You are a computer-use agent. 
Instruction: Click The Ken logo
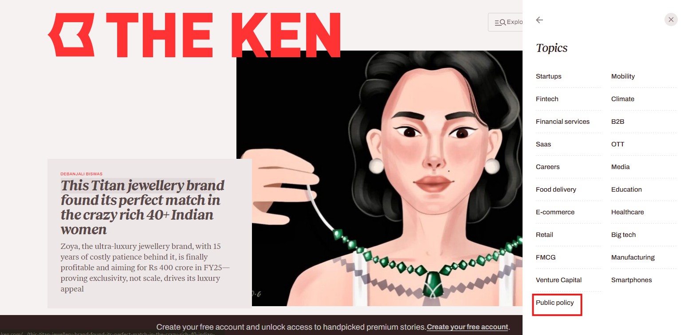pyautogui.click(x=194, y=35)
